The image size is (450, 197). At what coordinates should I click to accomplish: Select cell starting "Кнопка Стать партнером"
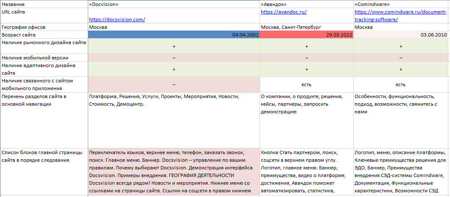point(306,172)
